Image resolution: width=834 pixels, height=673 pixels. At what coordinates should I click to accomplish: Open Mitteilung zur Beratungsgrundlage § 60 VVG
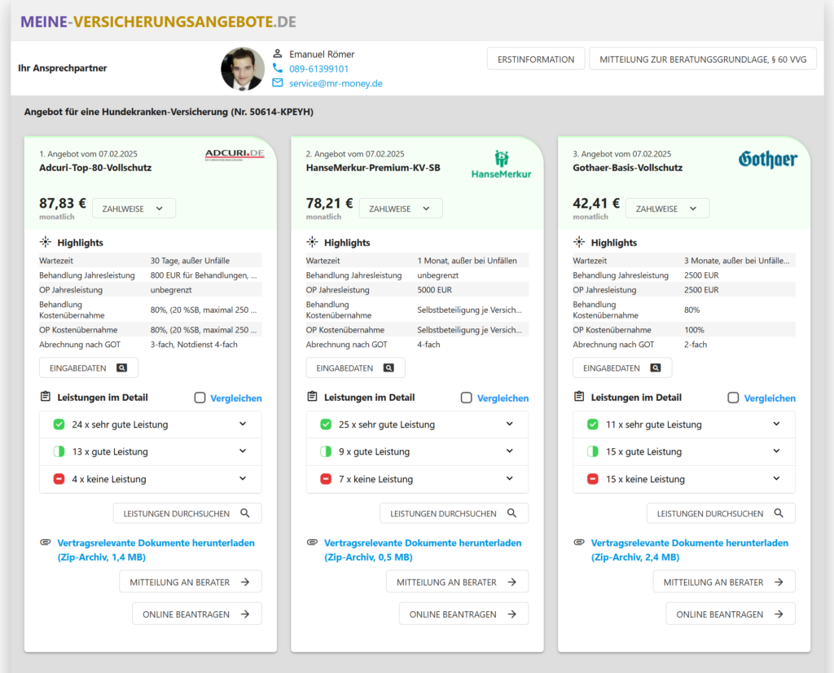click(702, 59)
